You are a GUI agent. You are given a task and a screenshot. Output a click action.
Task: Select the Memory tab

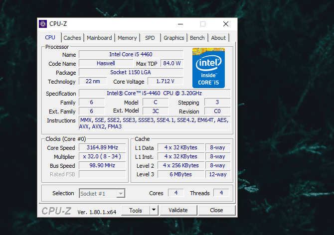click(127, 38)
